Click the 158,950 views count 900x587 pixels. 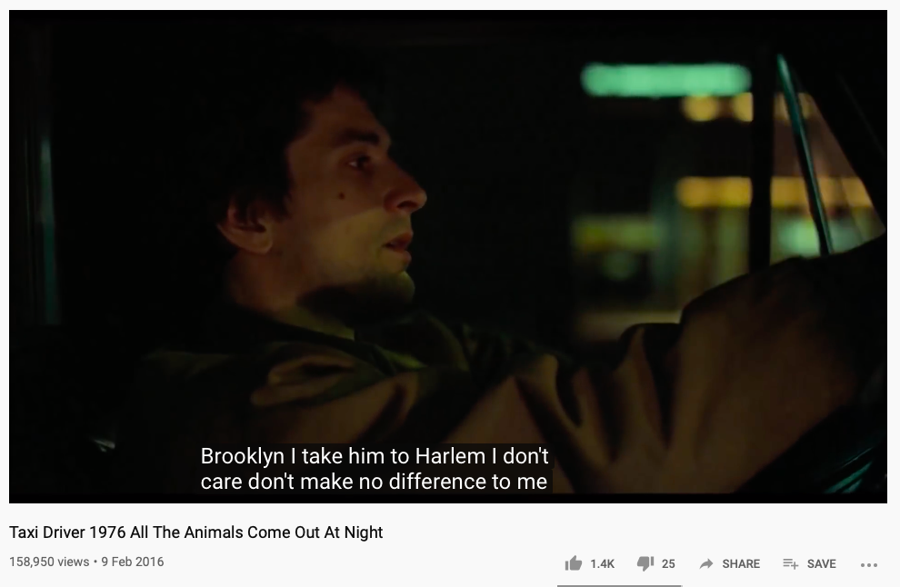(x=49, y=562)
